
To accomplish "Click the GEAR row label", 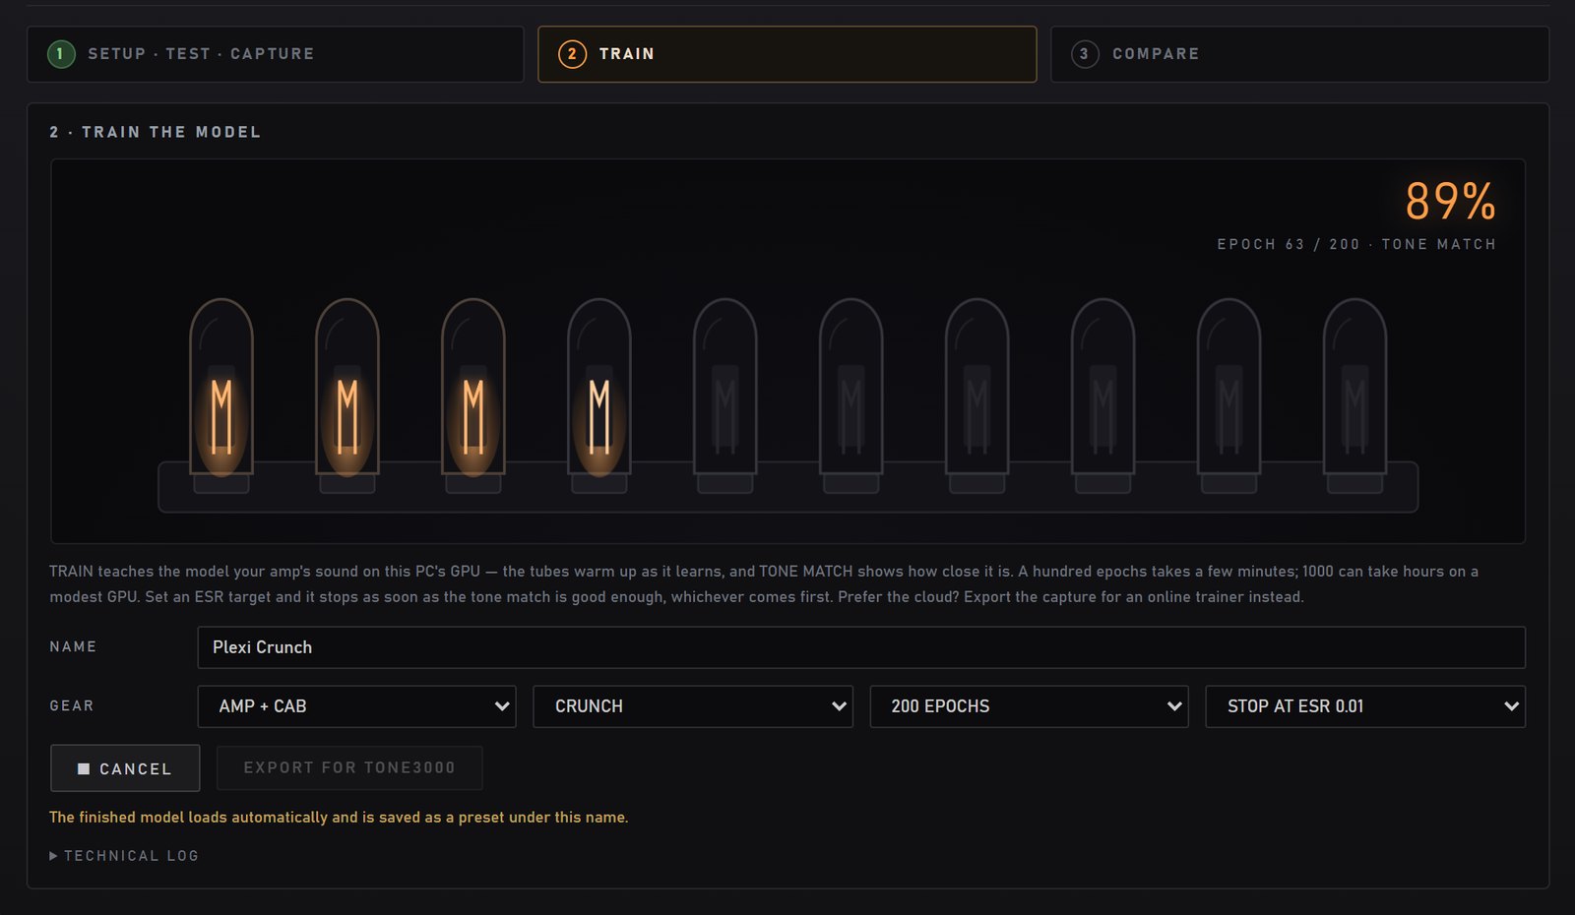I will click(72, 706).
